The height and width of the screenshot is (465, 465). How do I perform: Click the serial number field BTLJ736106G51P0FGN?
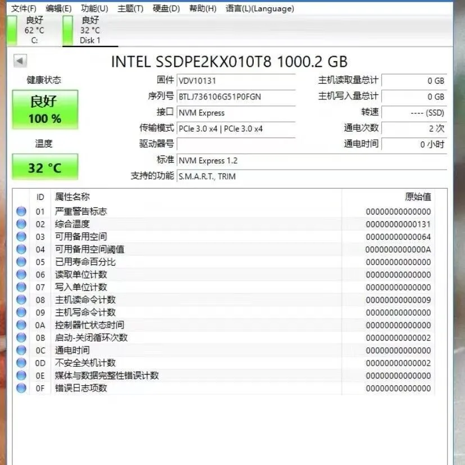coord(236,97)
